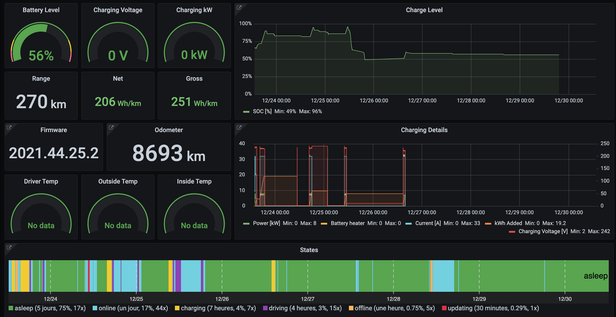Open the Gross panel title menu
The image size is (616, 317).
pos(194,79)
